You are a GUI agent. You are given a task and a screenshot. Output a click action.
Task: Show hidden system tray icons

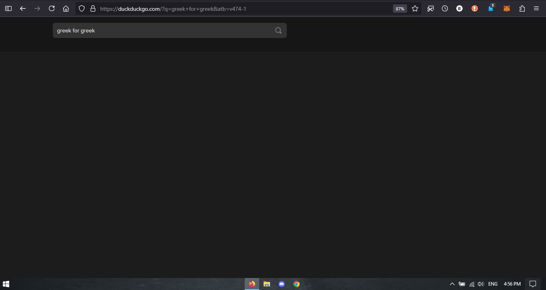452,284
